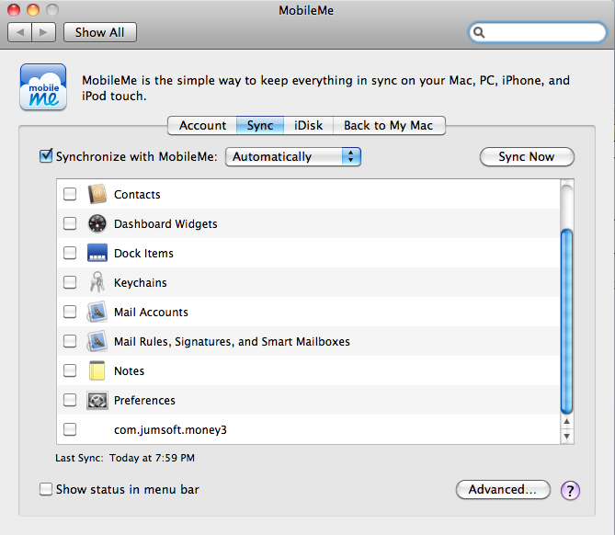The image size is (615, 535).
Task: Click the Preferences gear icon
Action: (x=97, y=401)
